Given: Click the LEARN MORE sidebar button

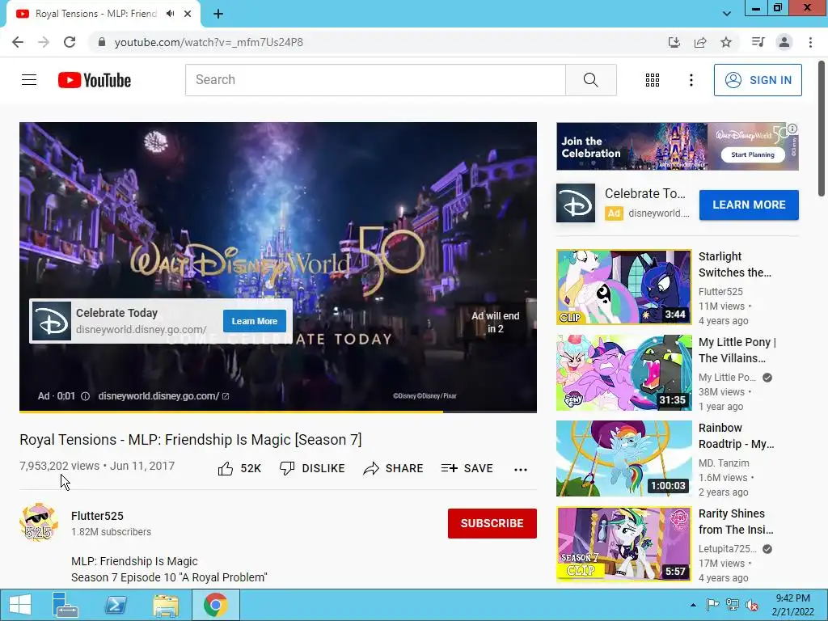Looking at the screenshot, I should tap(749, 205).
